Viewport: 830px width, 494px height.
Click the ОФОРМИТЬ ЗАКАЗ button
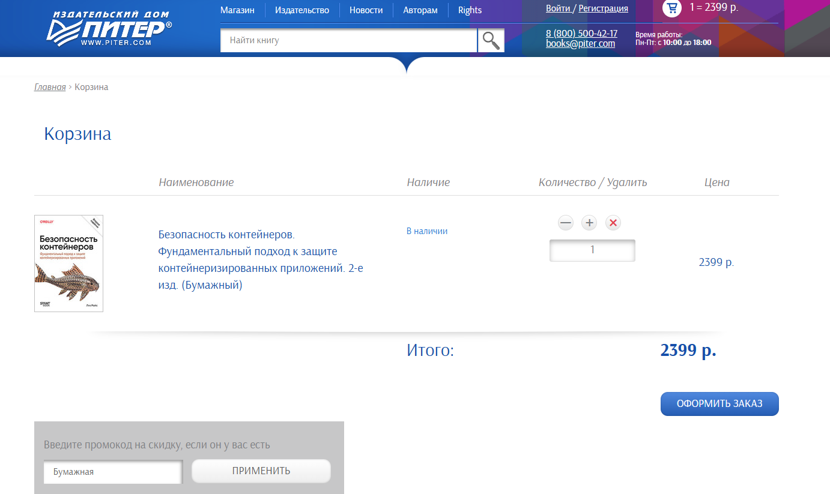click(x=719, y=404)
